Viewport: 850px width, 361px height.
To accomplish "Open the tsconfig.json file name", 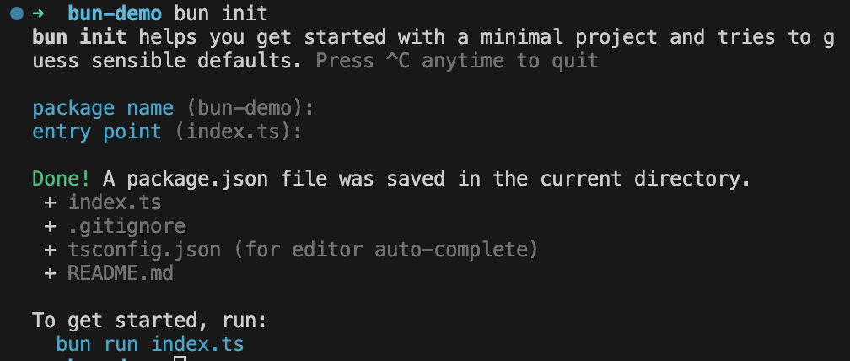I will (144, 251).
